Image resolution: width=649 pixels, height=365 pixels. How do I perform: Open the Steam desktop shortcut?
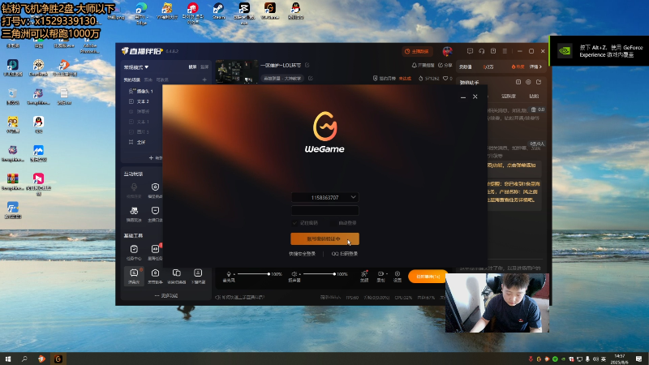(x=218, y=11)
